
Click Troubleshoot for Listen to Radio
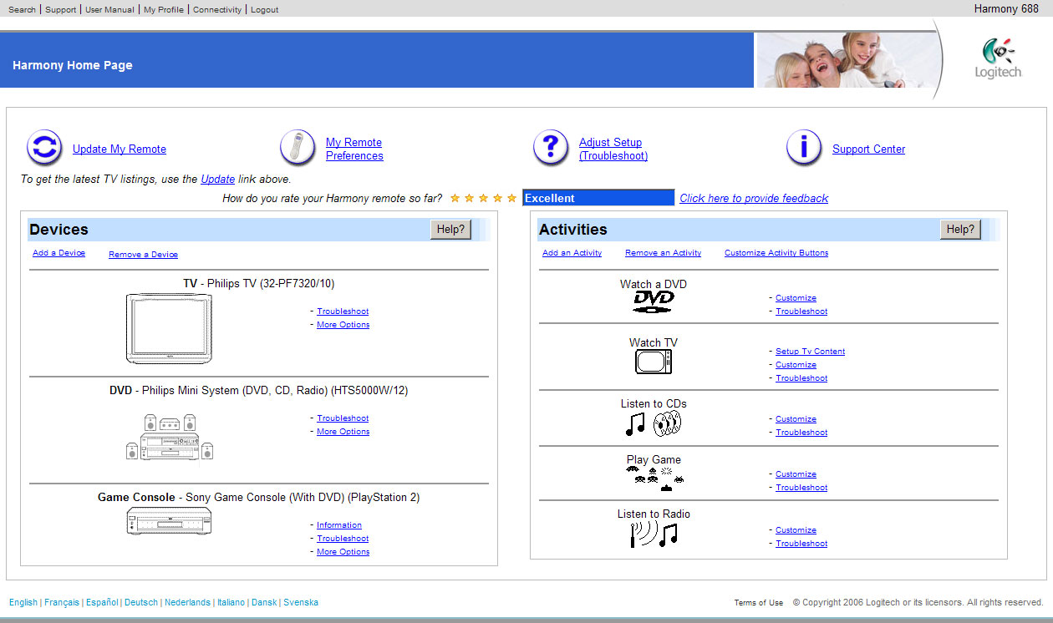pyautogui.click(x=801, y=544)
